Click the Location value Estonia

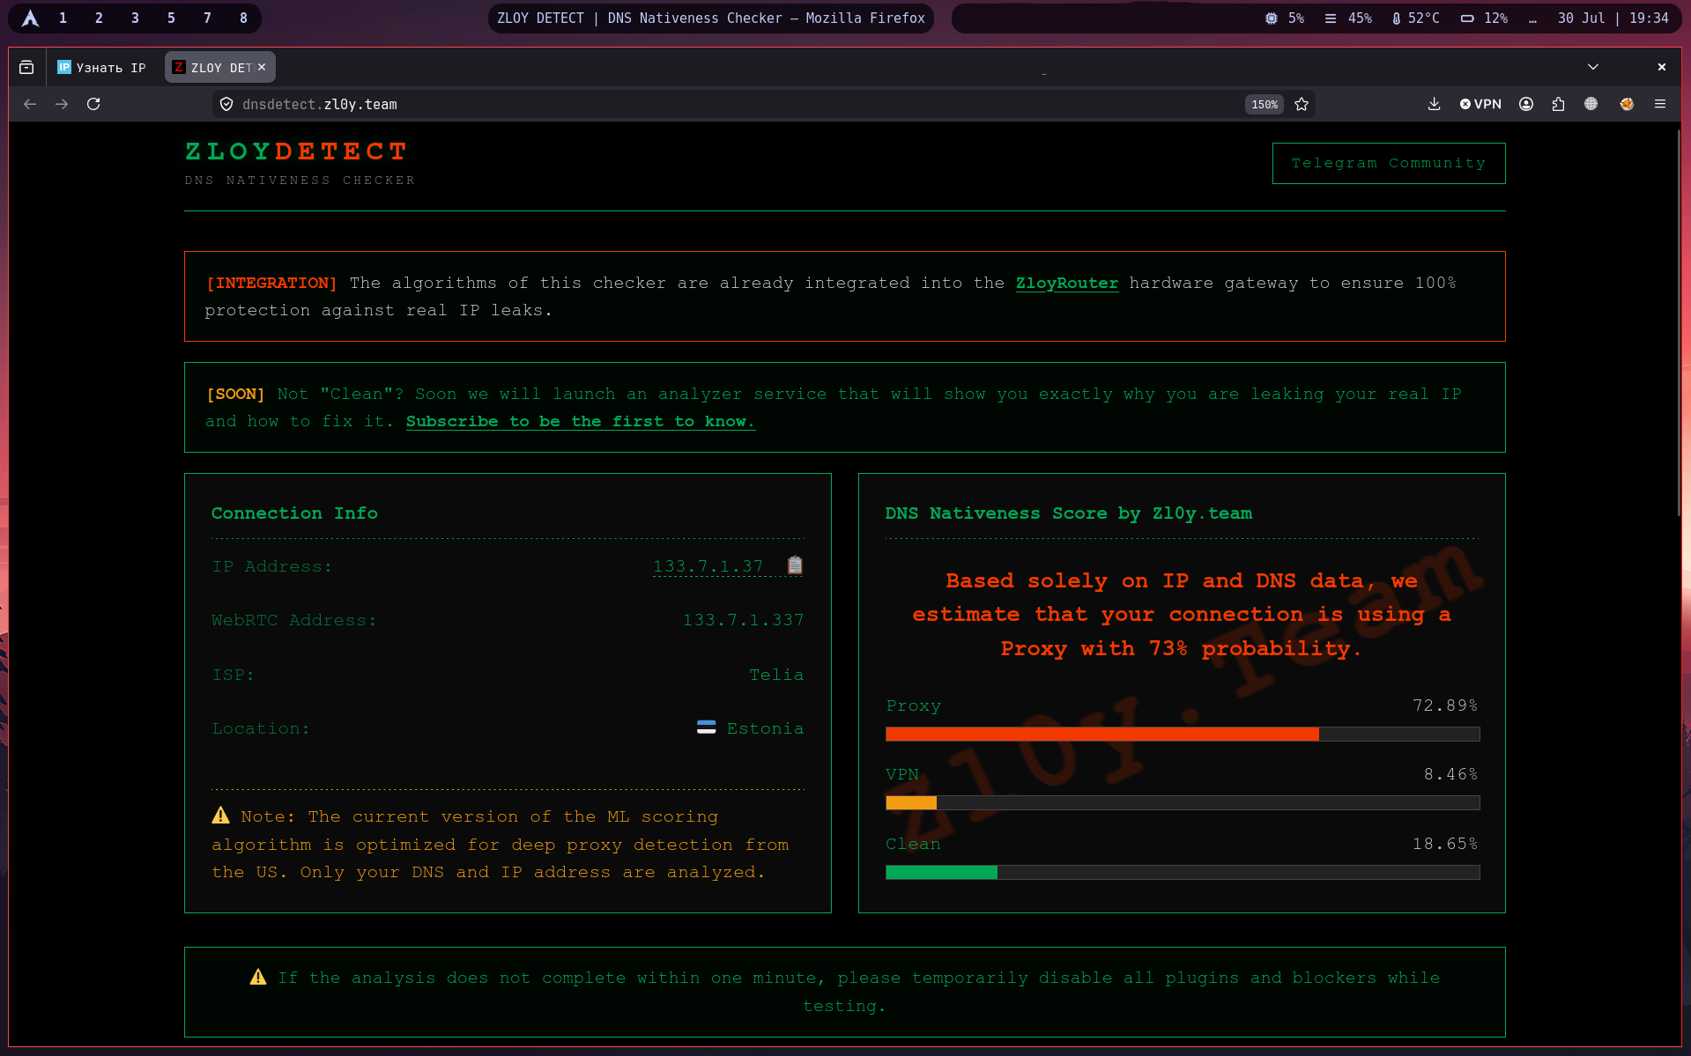point(765,728)
